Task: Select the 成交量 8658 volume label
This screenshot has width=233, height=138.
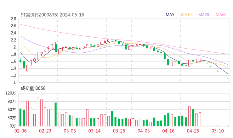Action: 33,88
